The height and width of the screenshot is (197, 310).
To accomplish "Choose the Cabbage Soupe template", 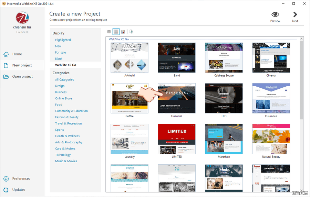I will click(224, 58).
